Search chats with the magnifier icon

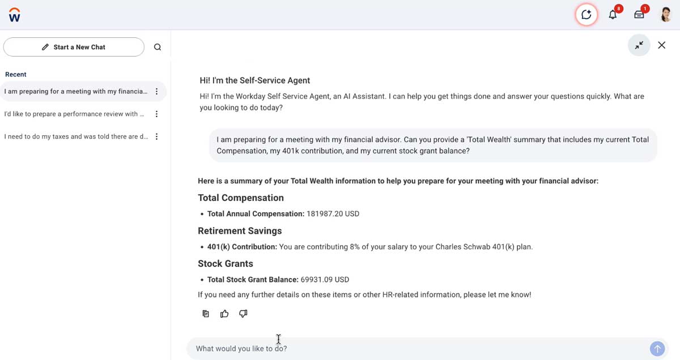point(158,47)
